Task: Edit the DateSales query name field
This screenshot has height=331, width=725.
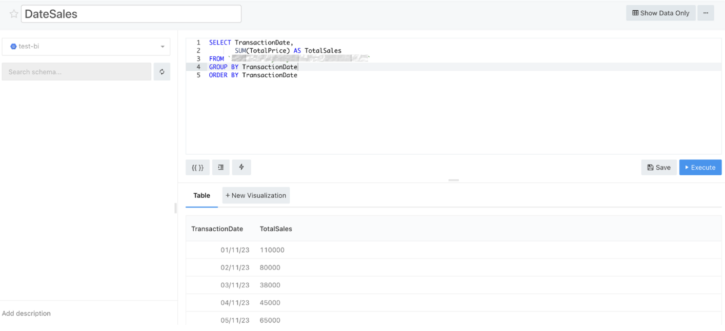Action: tap(131, 14)
